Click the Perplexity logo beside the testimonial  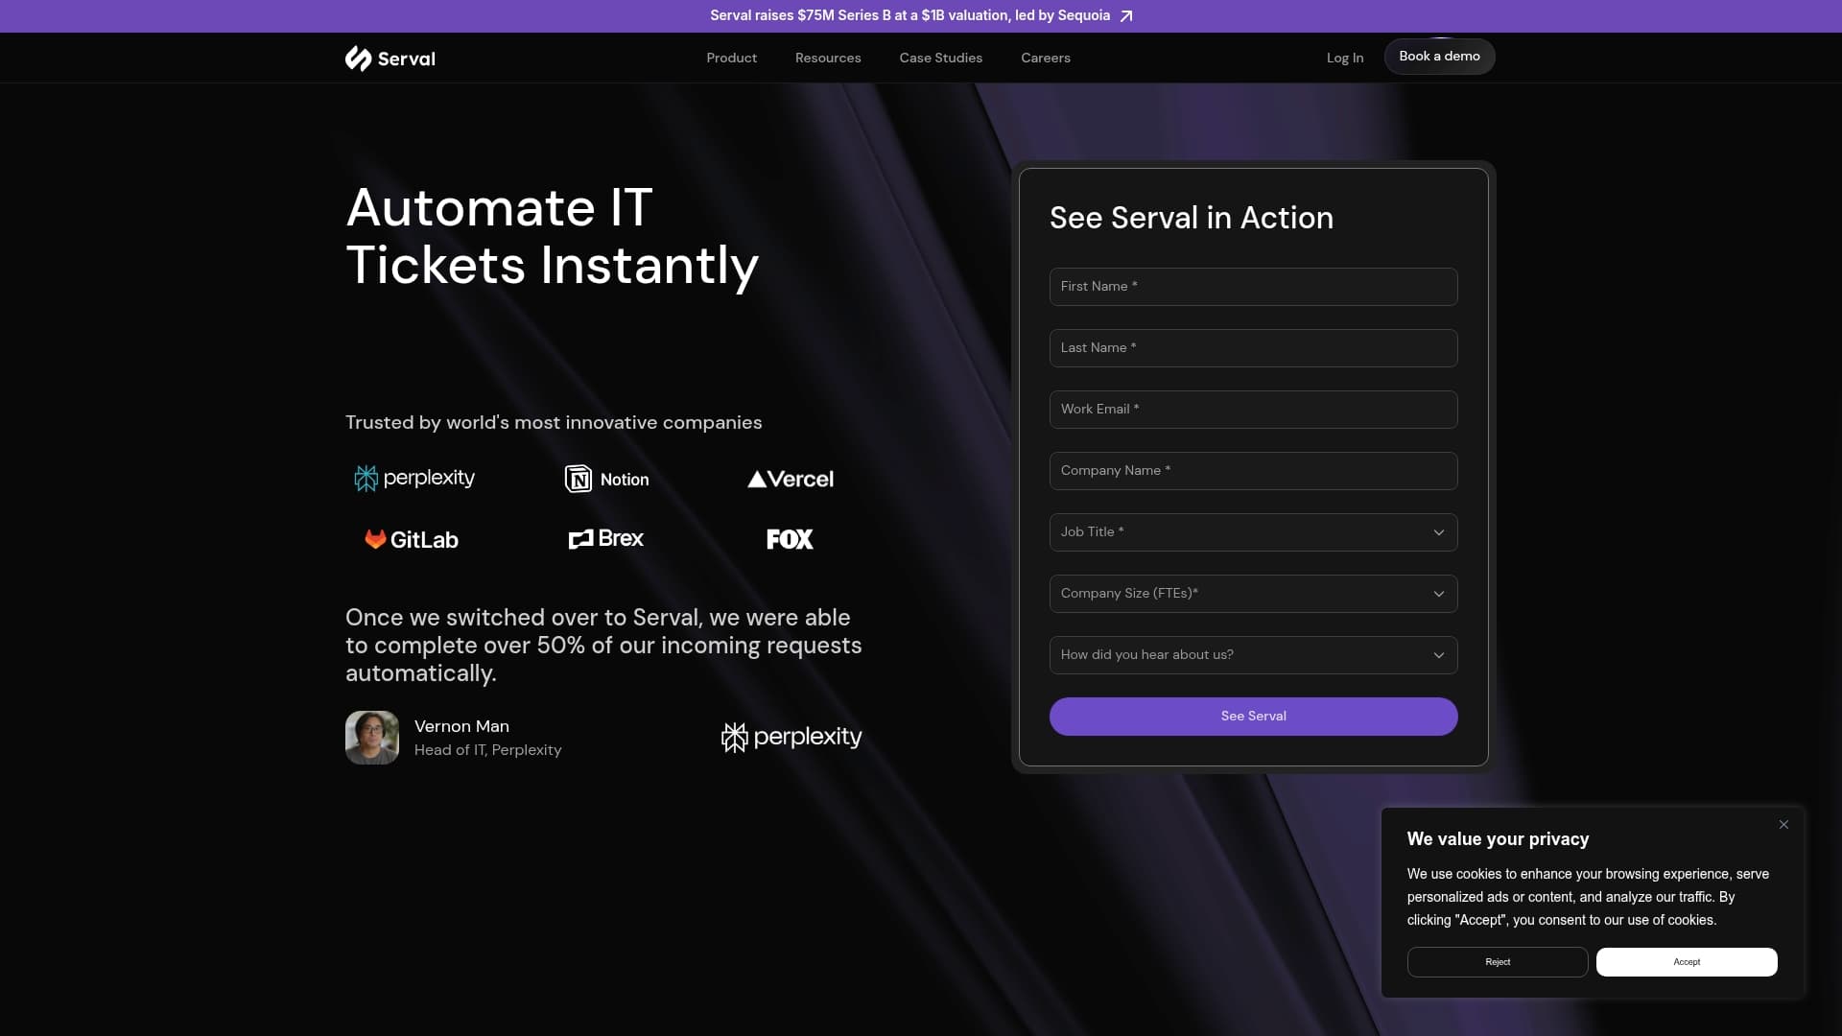(791, 737)
